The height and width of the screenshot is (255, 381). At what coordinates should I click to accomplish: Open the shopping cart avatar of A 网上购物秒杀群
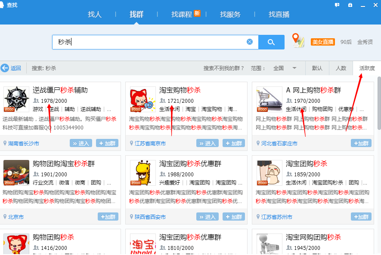coord(269,99)
